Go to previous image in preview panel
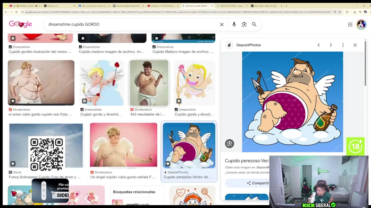This screenshot has width=371, height=208. click(x=319, y=45)
